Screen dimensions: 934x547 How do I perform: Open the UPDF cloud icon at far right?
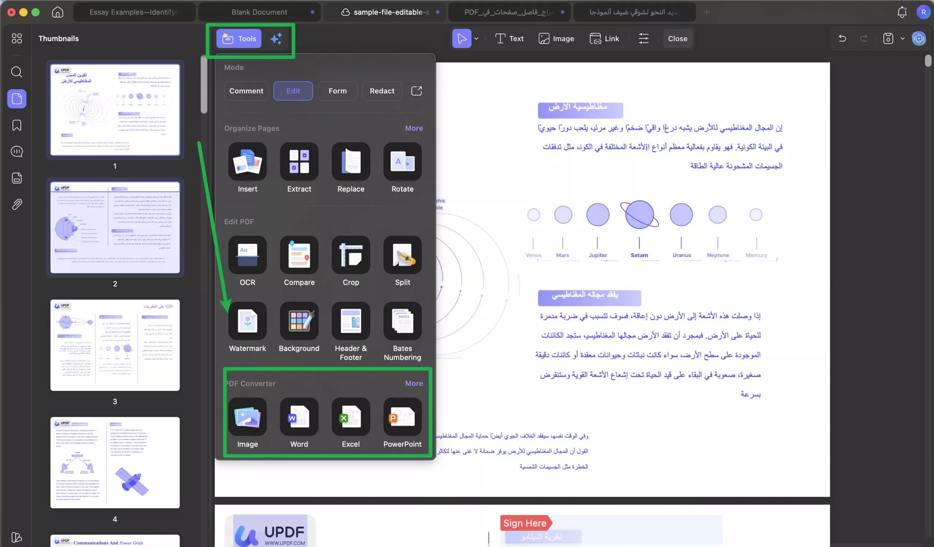click(x=918, y=39)
